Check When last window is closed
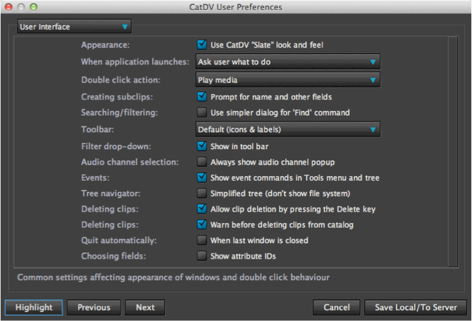472x321 pixels. [x=202, y=240]
